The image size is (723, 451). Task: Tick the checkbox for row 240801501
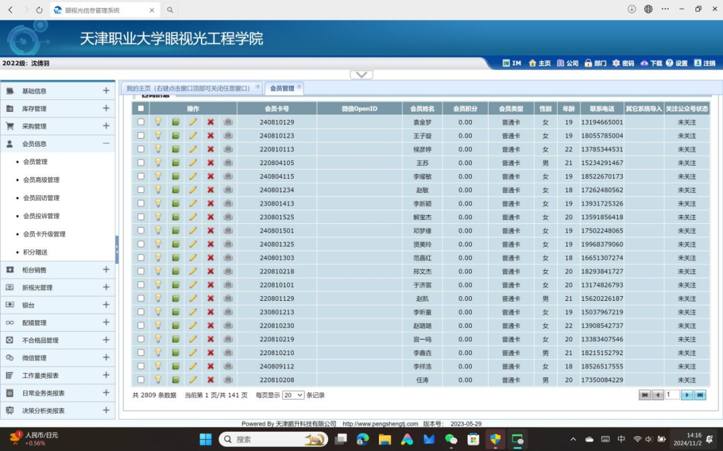tap(141, 231)
